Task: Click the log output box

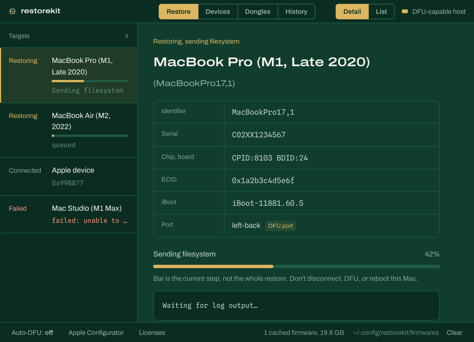Action: (x=297, y=306)
